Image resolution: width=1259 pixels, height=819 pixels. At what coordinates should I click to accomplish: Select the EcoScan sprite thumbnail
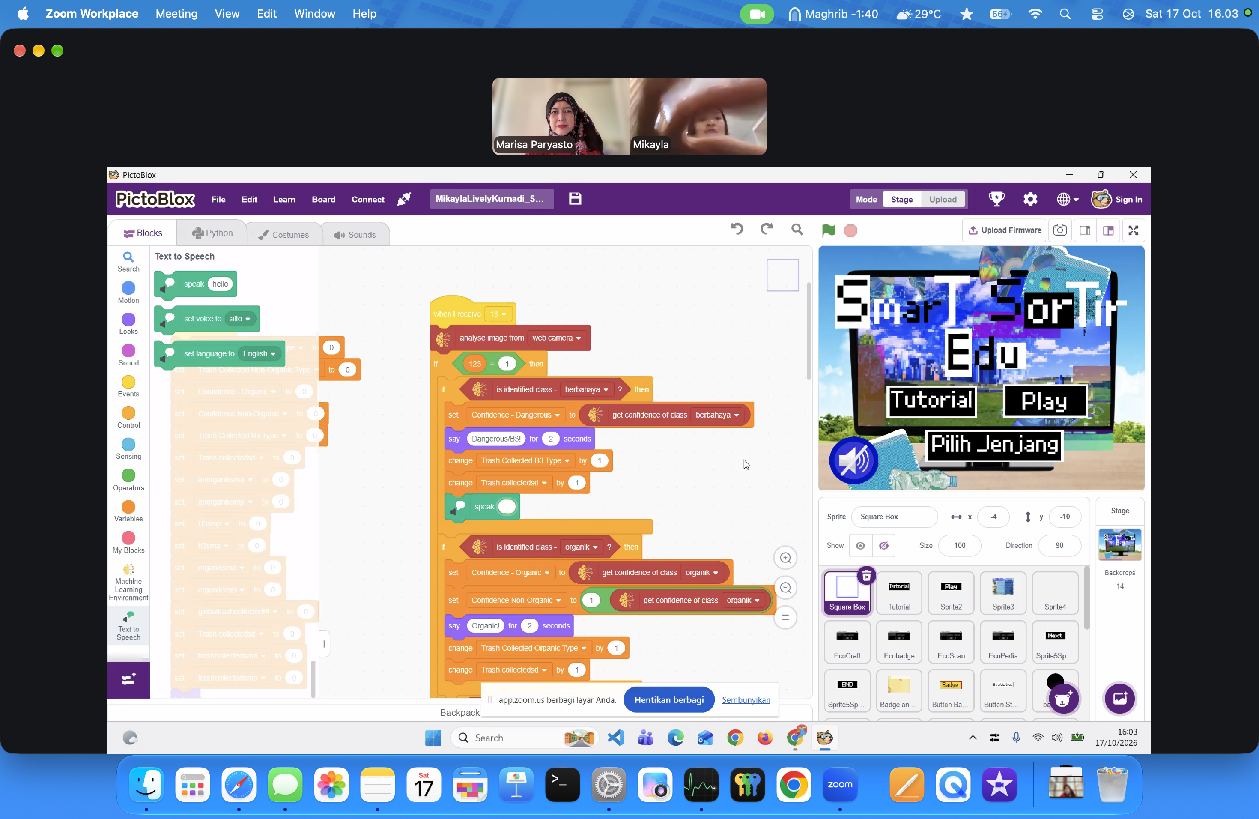point(951,642)
